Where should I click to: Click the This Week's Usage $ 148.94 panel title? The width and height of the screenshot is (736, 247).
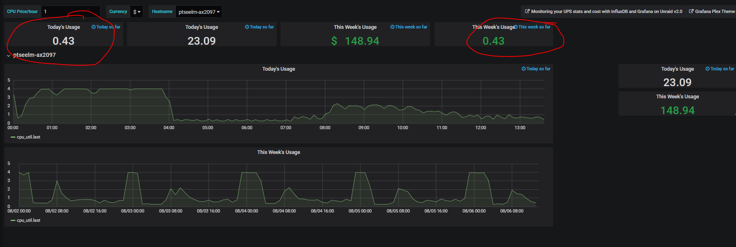[355, 27]
